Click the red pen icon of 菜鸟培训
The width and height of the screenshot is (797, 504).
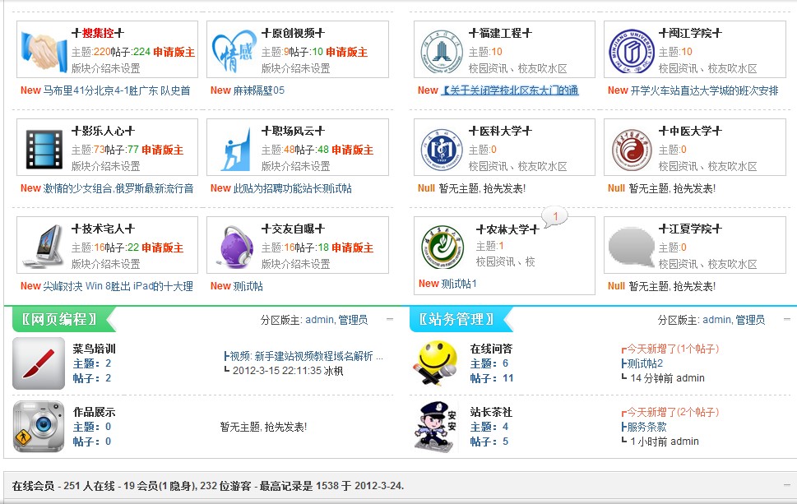tap(37, 363)
